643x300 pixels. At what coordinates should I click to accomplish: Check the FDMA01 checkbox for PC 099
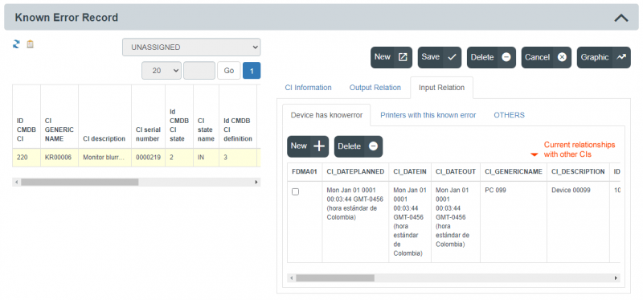(295, 191)
